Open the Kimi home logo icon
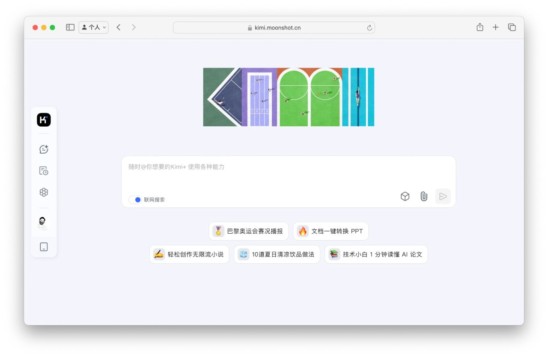Screen dimensions: 548x357 tap(44, 120)
